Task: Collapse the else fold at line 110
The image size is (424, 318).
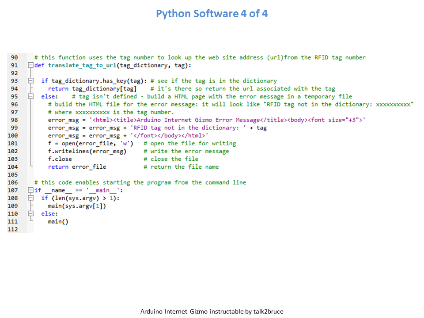Action: coord(31,214)
